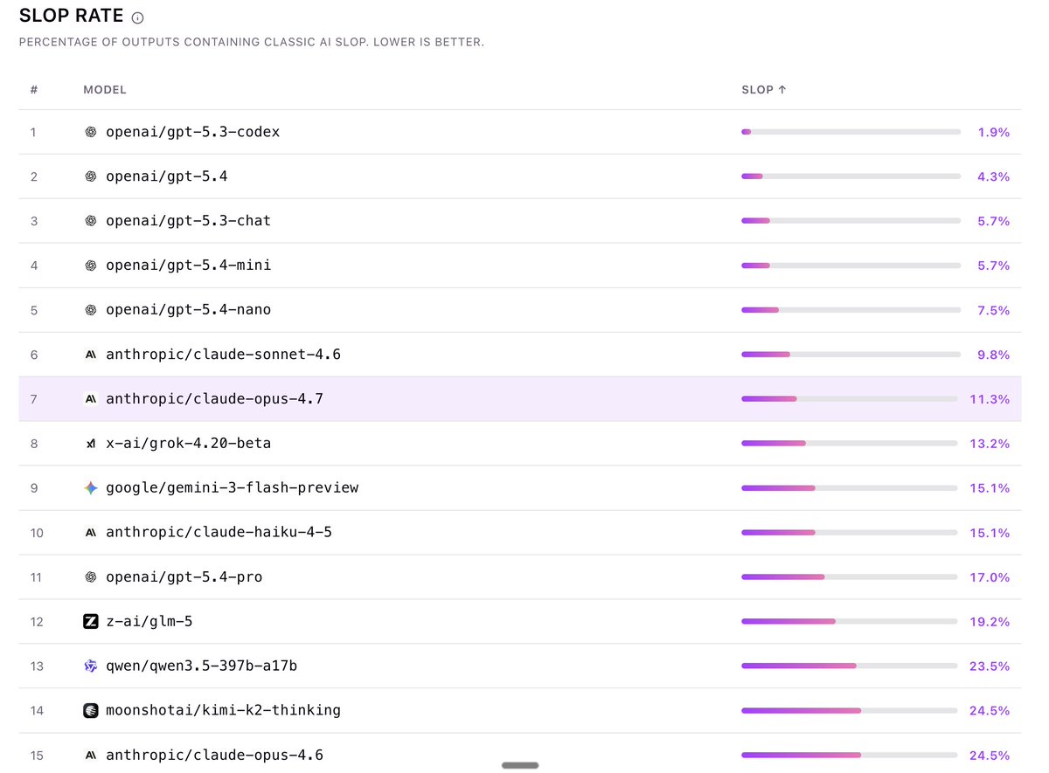Click the gray drag handle at bottom
The width and height of the screenshot is (1049, 773).
coord(520,765)
